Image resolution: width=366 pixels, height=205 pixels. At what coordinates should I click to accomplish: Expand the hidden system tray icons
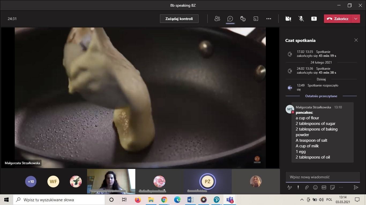pos(302,200)
